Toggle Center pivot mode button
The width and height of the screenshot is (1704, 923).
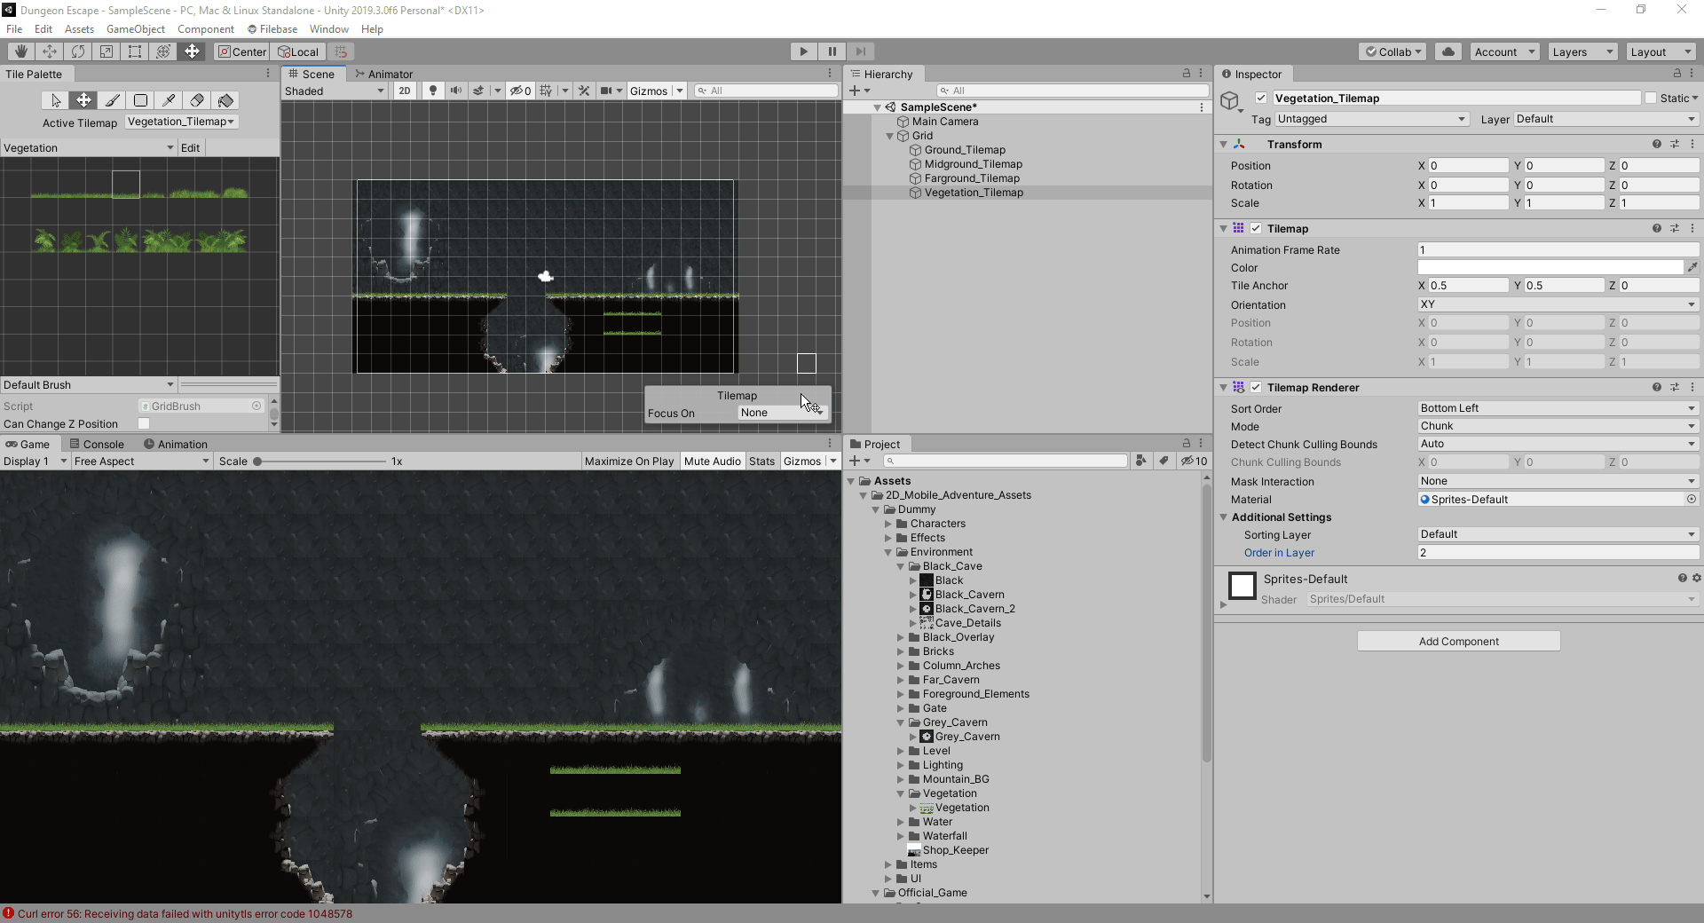tap(242, 51)
